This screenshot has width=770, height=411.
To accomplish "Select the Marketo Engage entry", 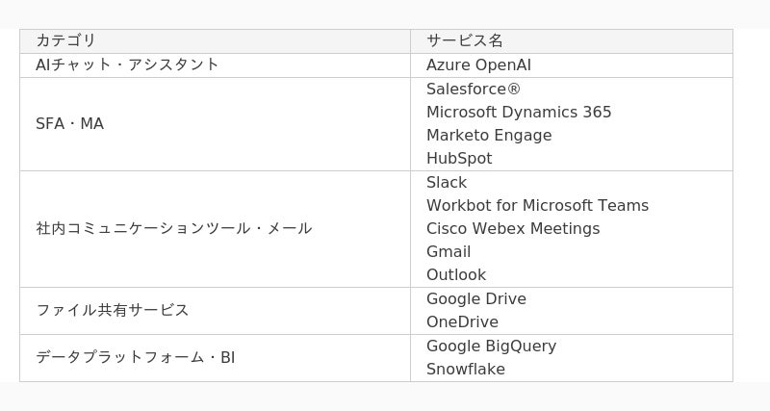I will pyautogui.click(x=489, y=135).
